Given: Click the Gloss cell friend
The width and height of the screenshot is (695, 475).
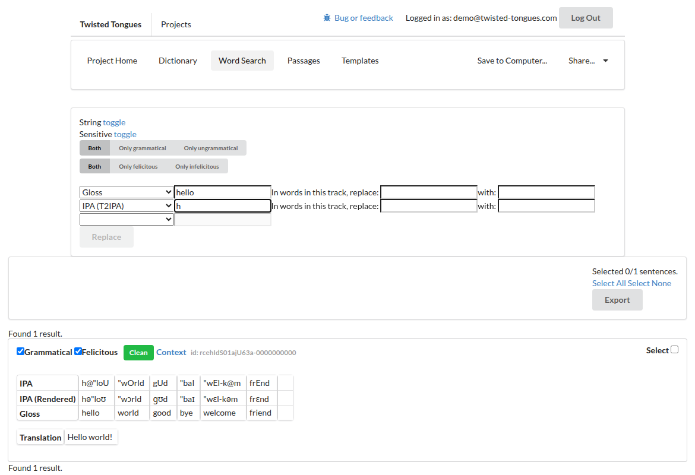Looking at the screenshot, I should click(261, 413).
